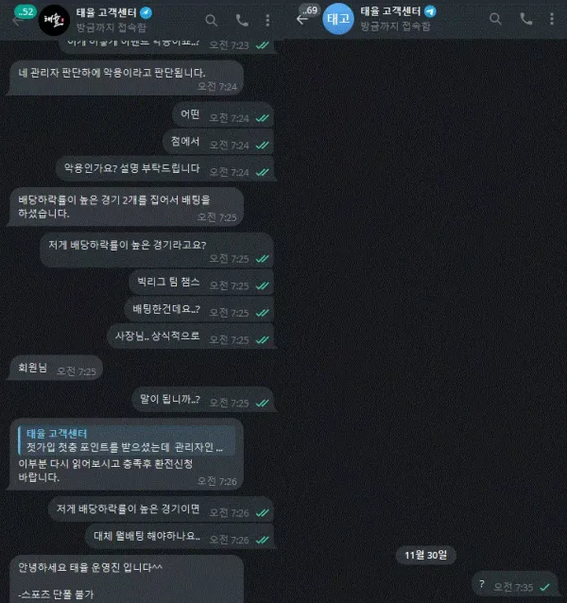This screenshot has height=603, width=567.
Task: Search in the left chat header
Action: [x=211, y=21]
